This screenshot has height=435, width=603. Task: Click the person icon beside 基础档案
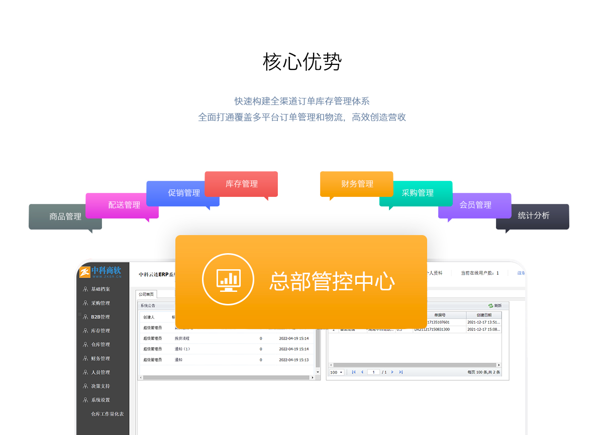85,289
